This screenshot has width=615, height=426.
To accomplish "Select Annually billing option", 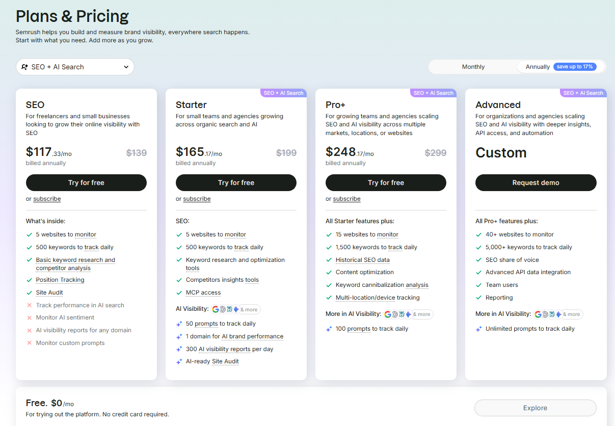I will point(561,67).
